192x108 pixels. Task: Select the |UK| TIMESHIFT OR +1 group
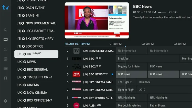36,77
